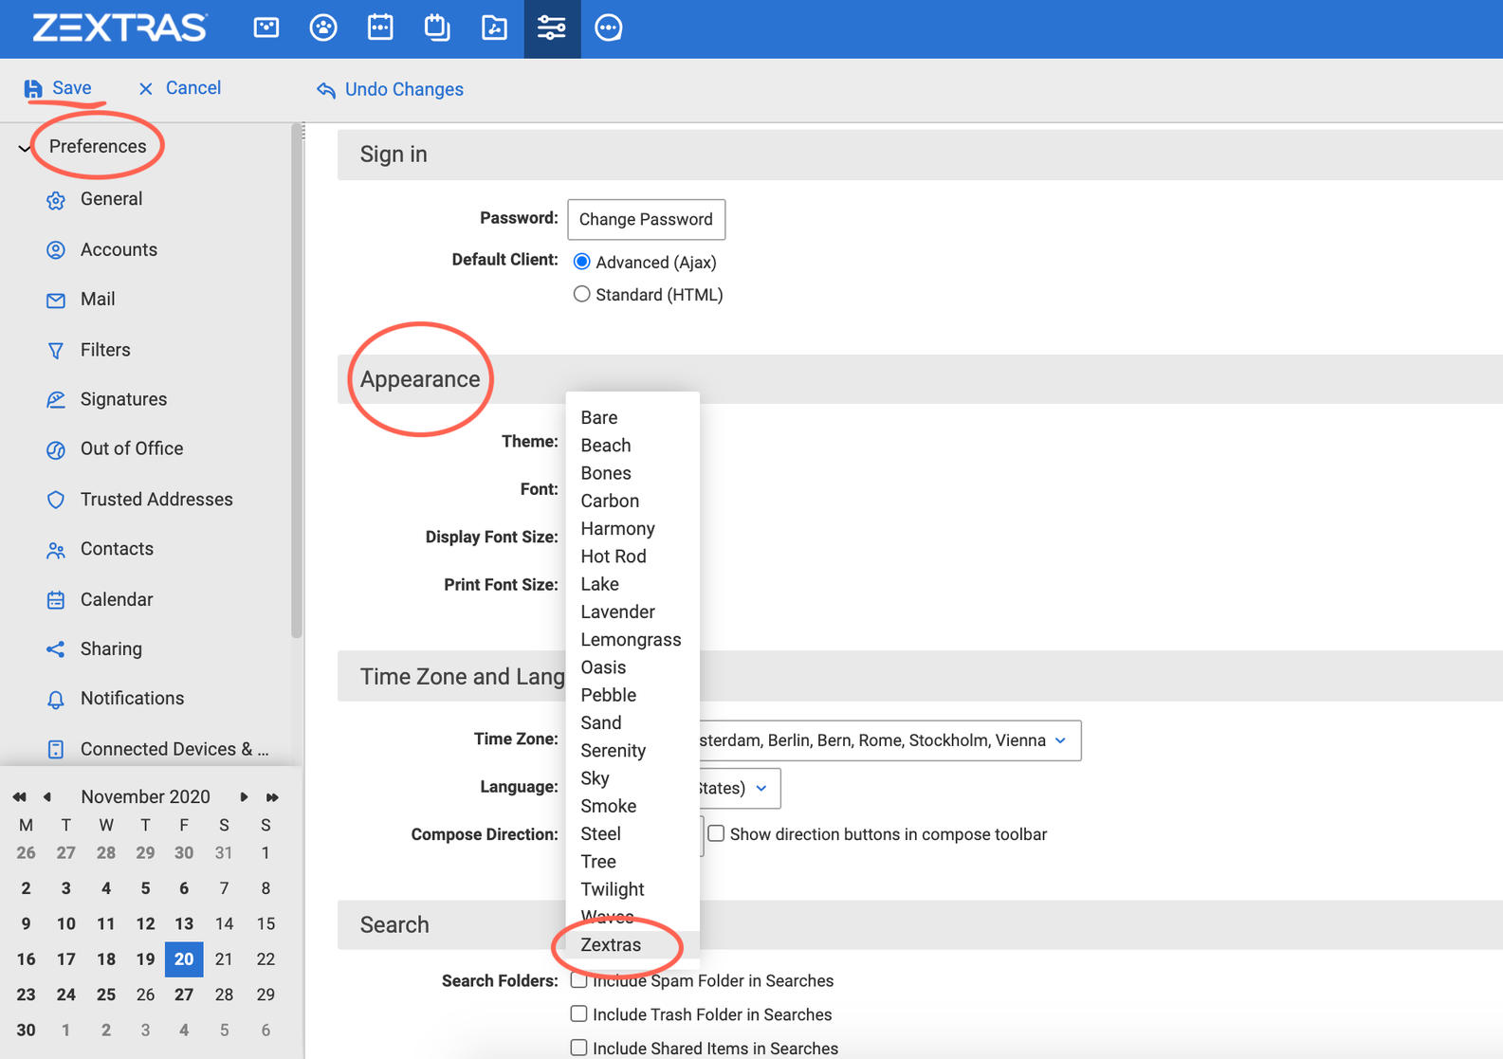Click the Filters funnel icon in sidebar
1503x1059 pixels.
56,351
